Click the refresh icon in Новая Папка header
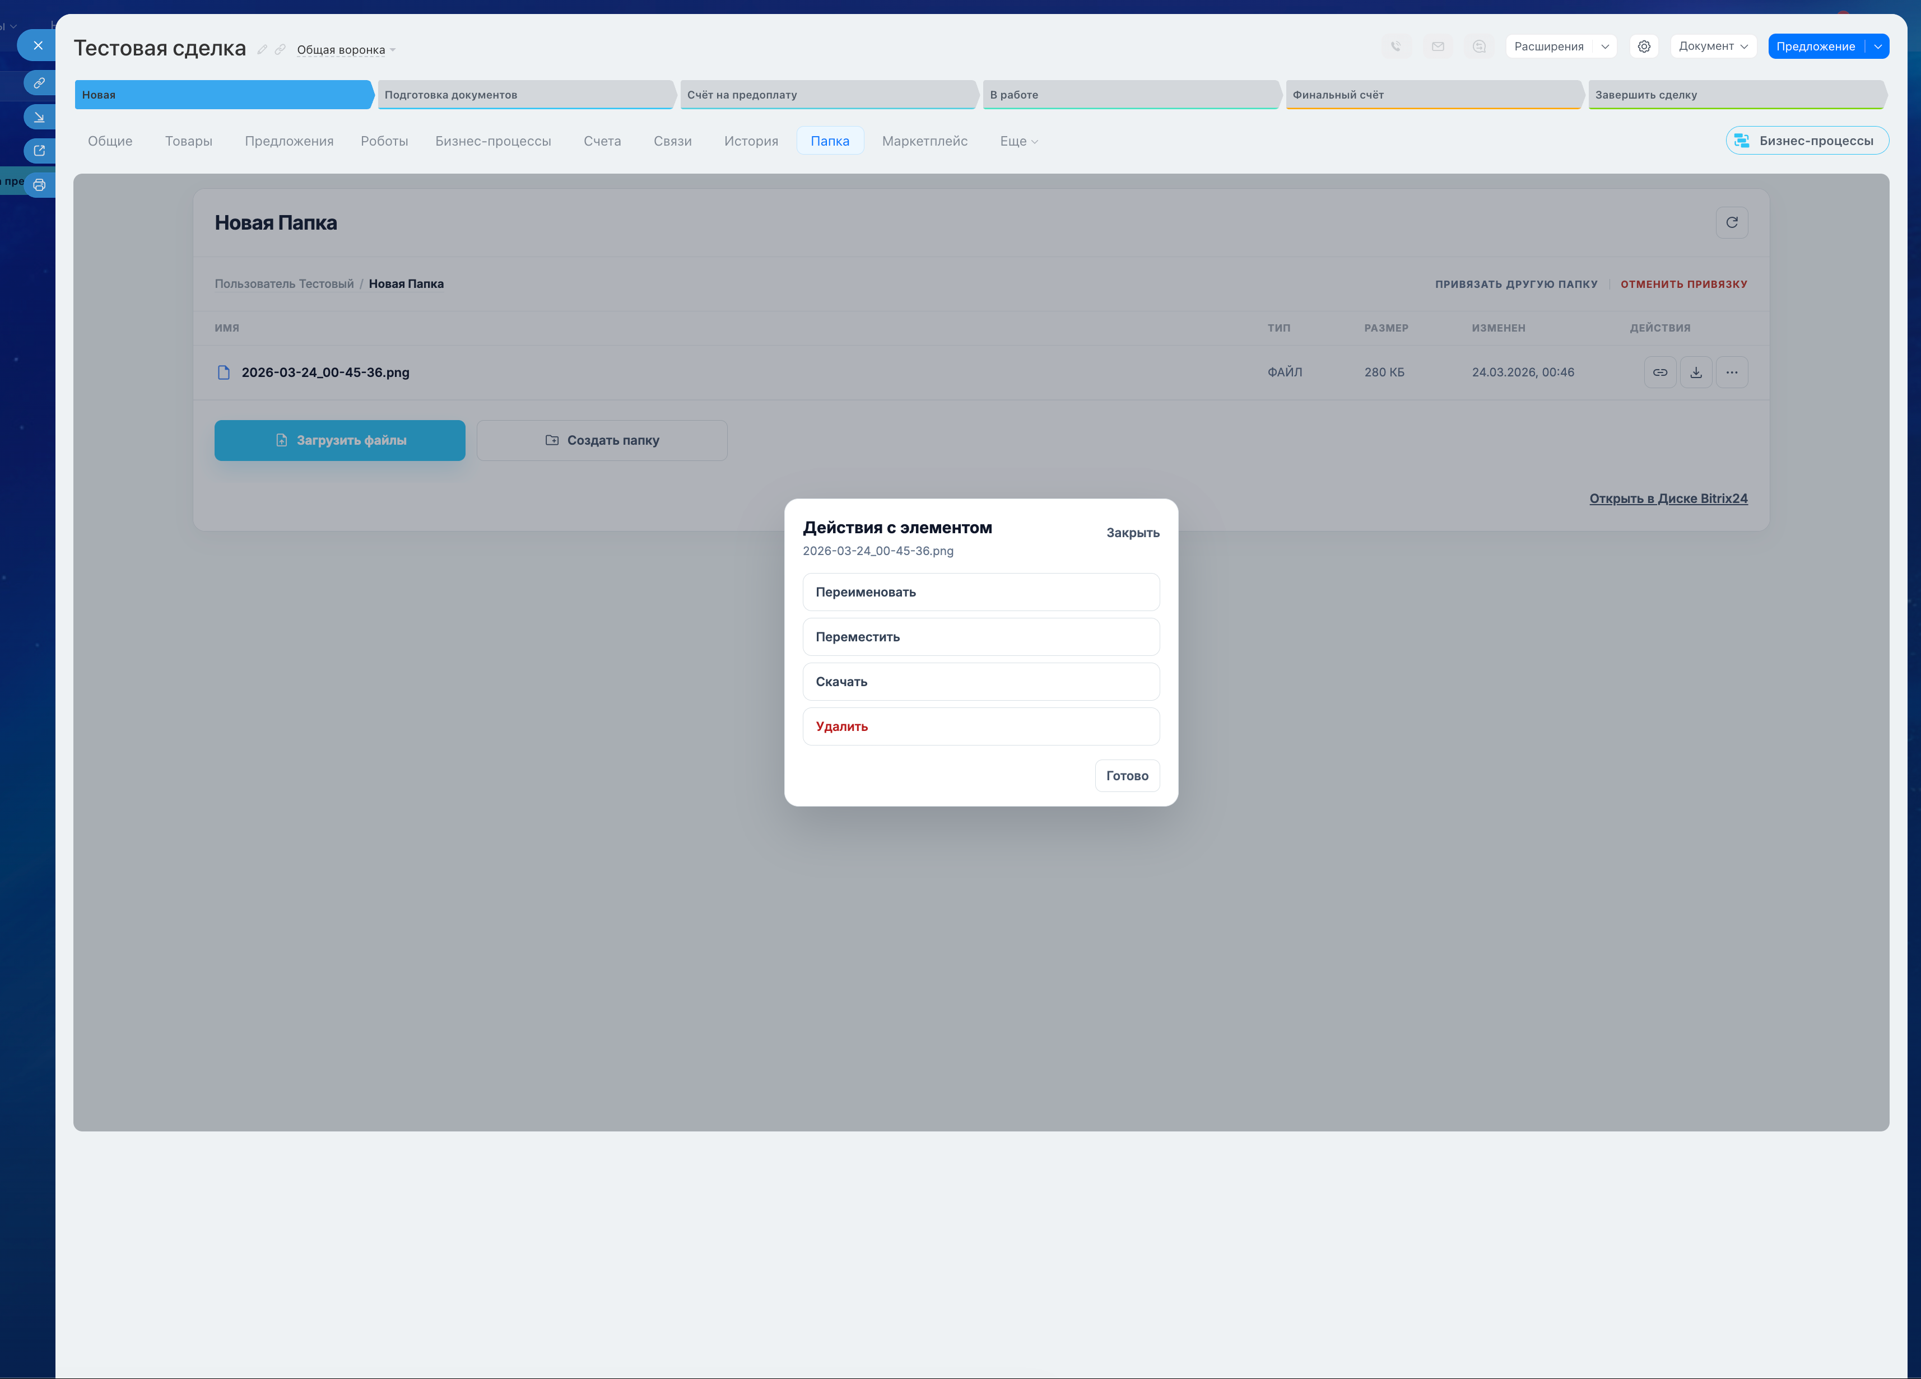The width and height of the screenshot is (1921, 1379). (x=1731, y=223)
